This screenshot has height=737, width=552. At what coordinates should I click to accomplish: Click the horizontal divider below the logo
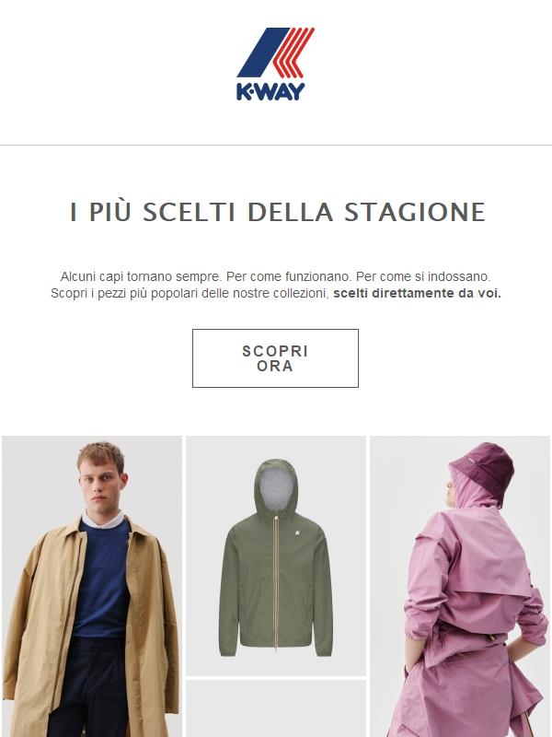276,146
